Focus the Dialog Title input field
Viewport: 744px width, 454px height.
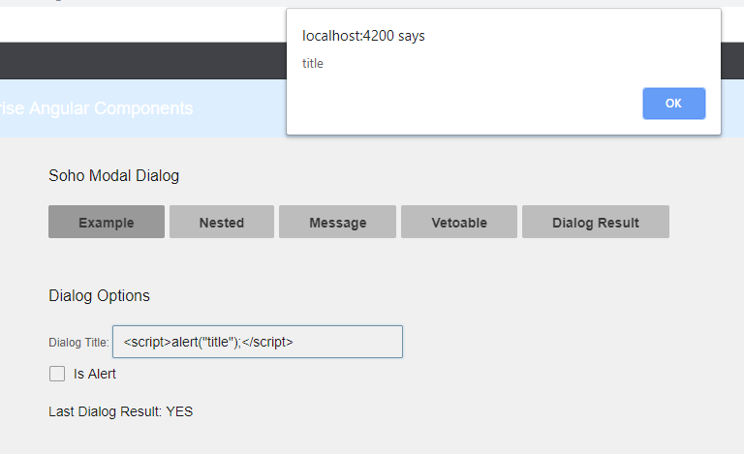point(258,342)
